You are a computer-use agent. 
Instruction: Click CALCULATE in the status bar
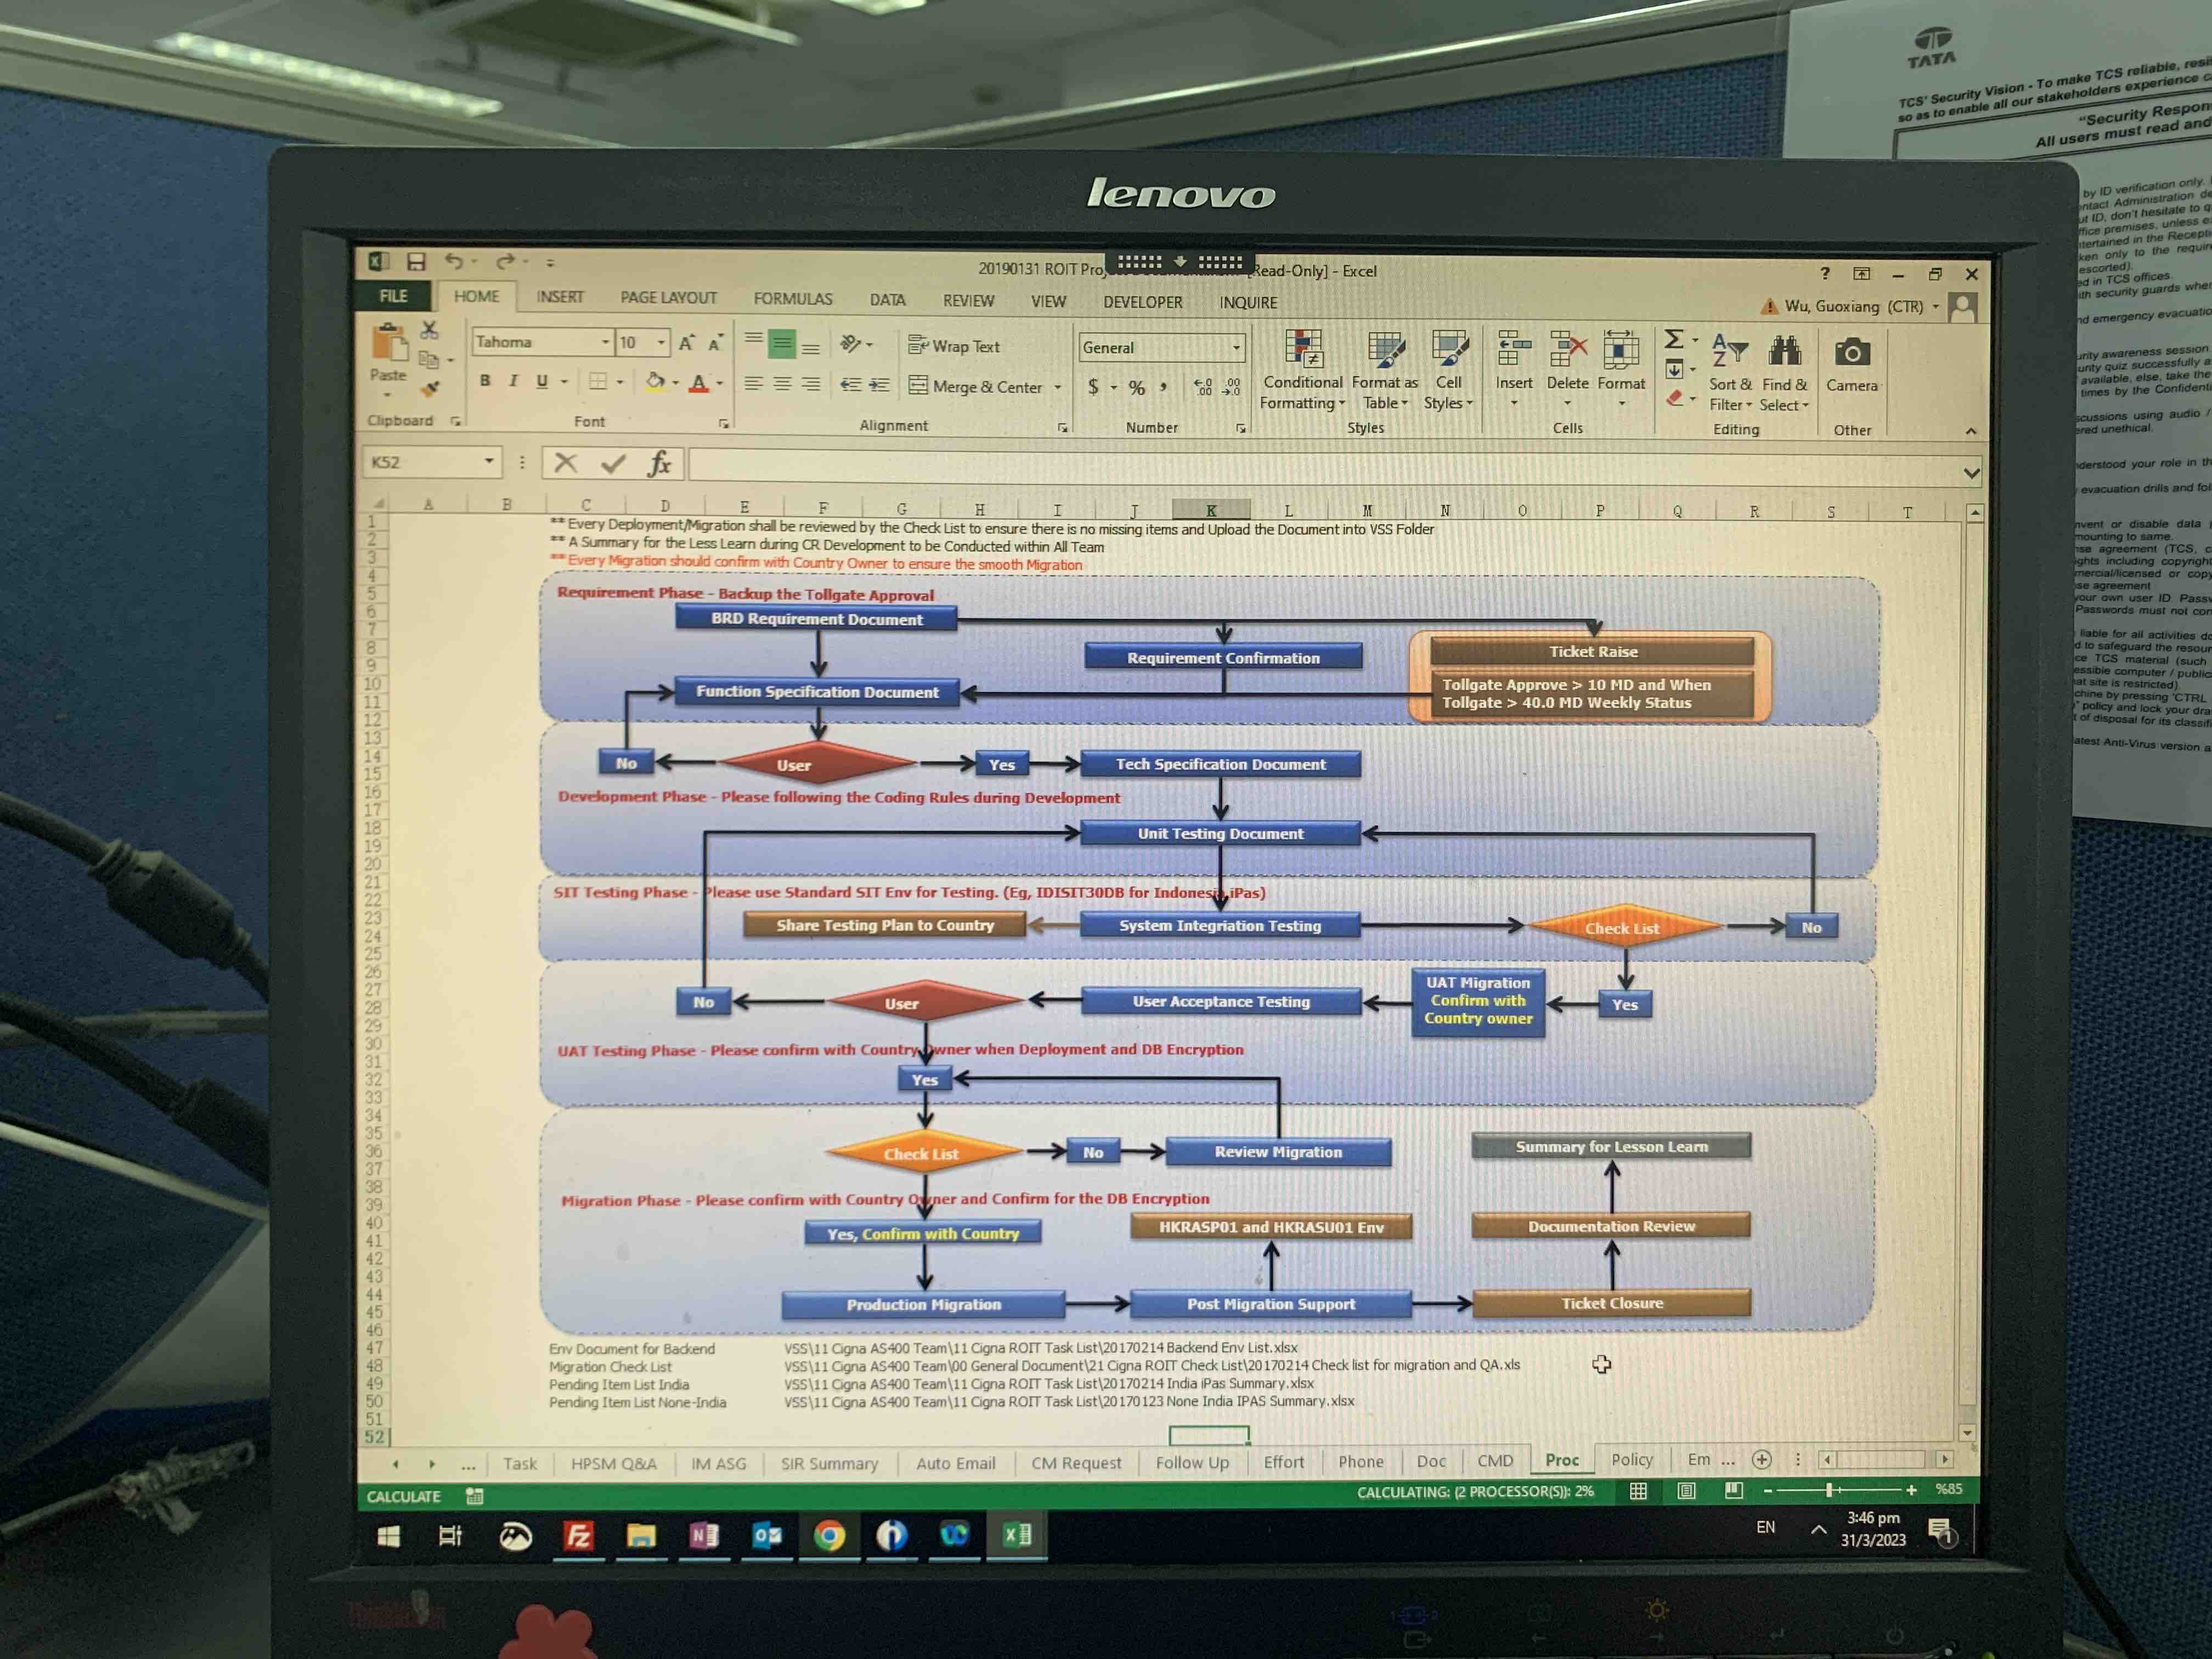pos(403,1497)
